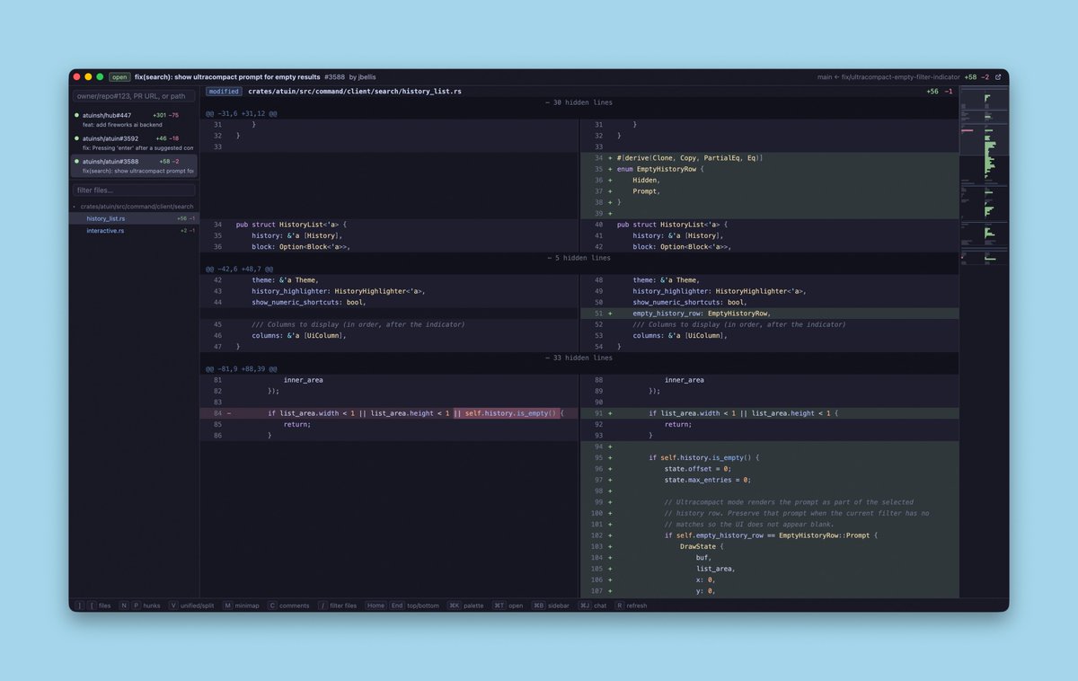
Task: Click '+2 −1' stats beside interactive.rs
Action: tap(187, 231)
